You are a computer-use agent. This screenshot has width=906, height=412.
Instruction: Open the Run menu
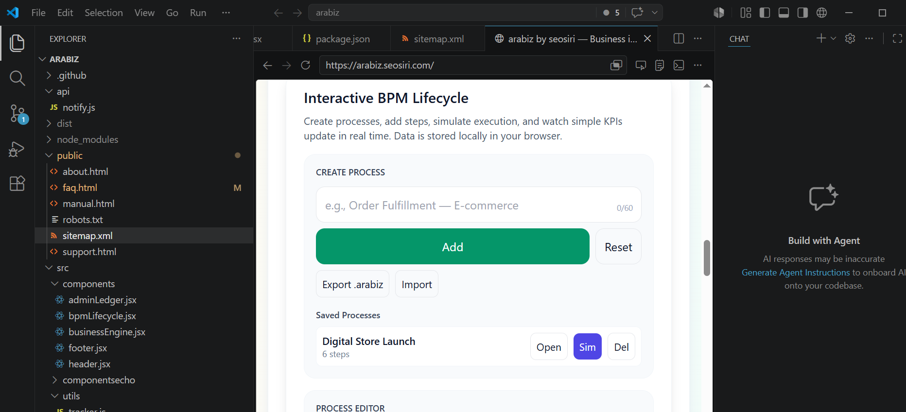coord(198,13)
